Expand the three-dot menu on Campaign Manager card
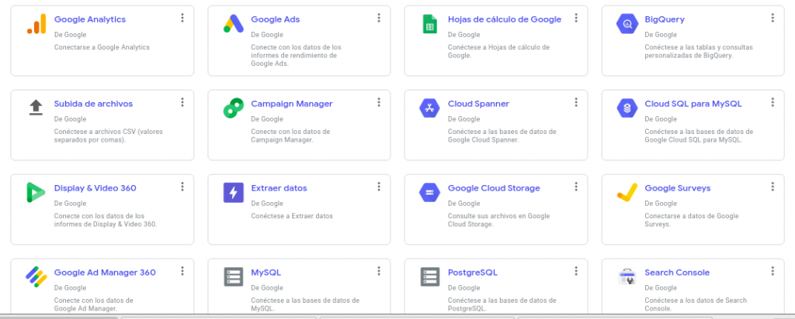795x319 pixels. click(x=379, y=102)
